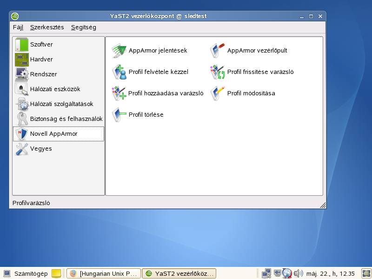Select the Hardver circuit board icon
Viewport: 372px width, 279px height.
tap(22, 60)
